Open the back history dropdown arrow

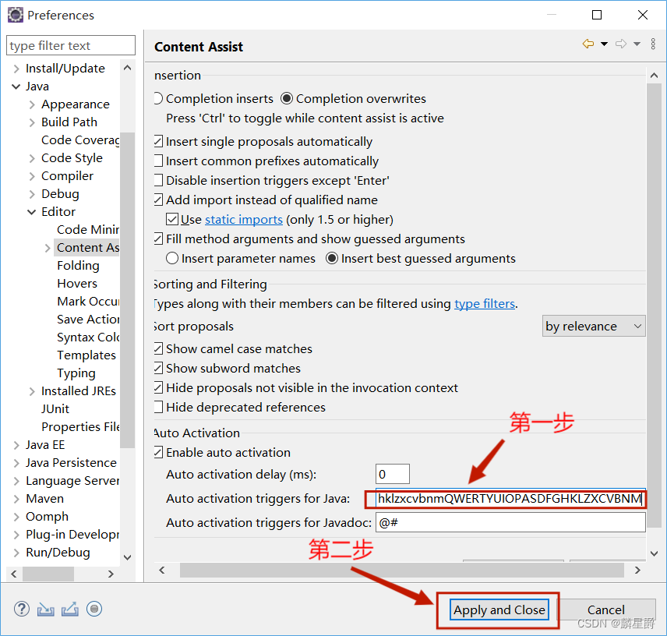(x=604, y=44)
